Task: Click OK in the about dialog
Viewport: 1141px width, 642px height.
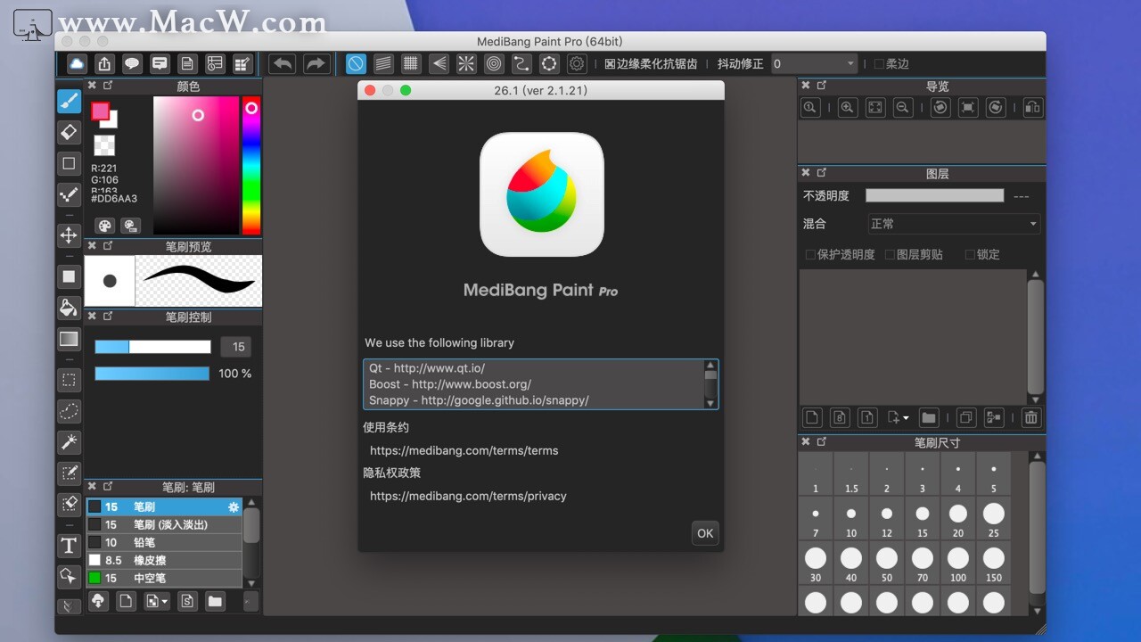Action: coord(705,533)
